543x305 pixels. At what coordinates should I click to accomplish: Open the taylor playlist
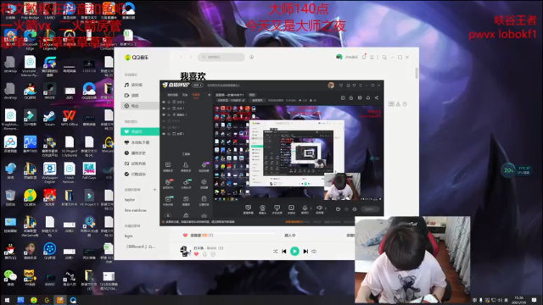130,200
